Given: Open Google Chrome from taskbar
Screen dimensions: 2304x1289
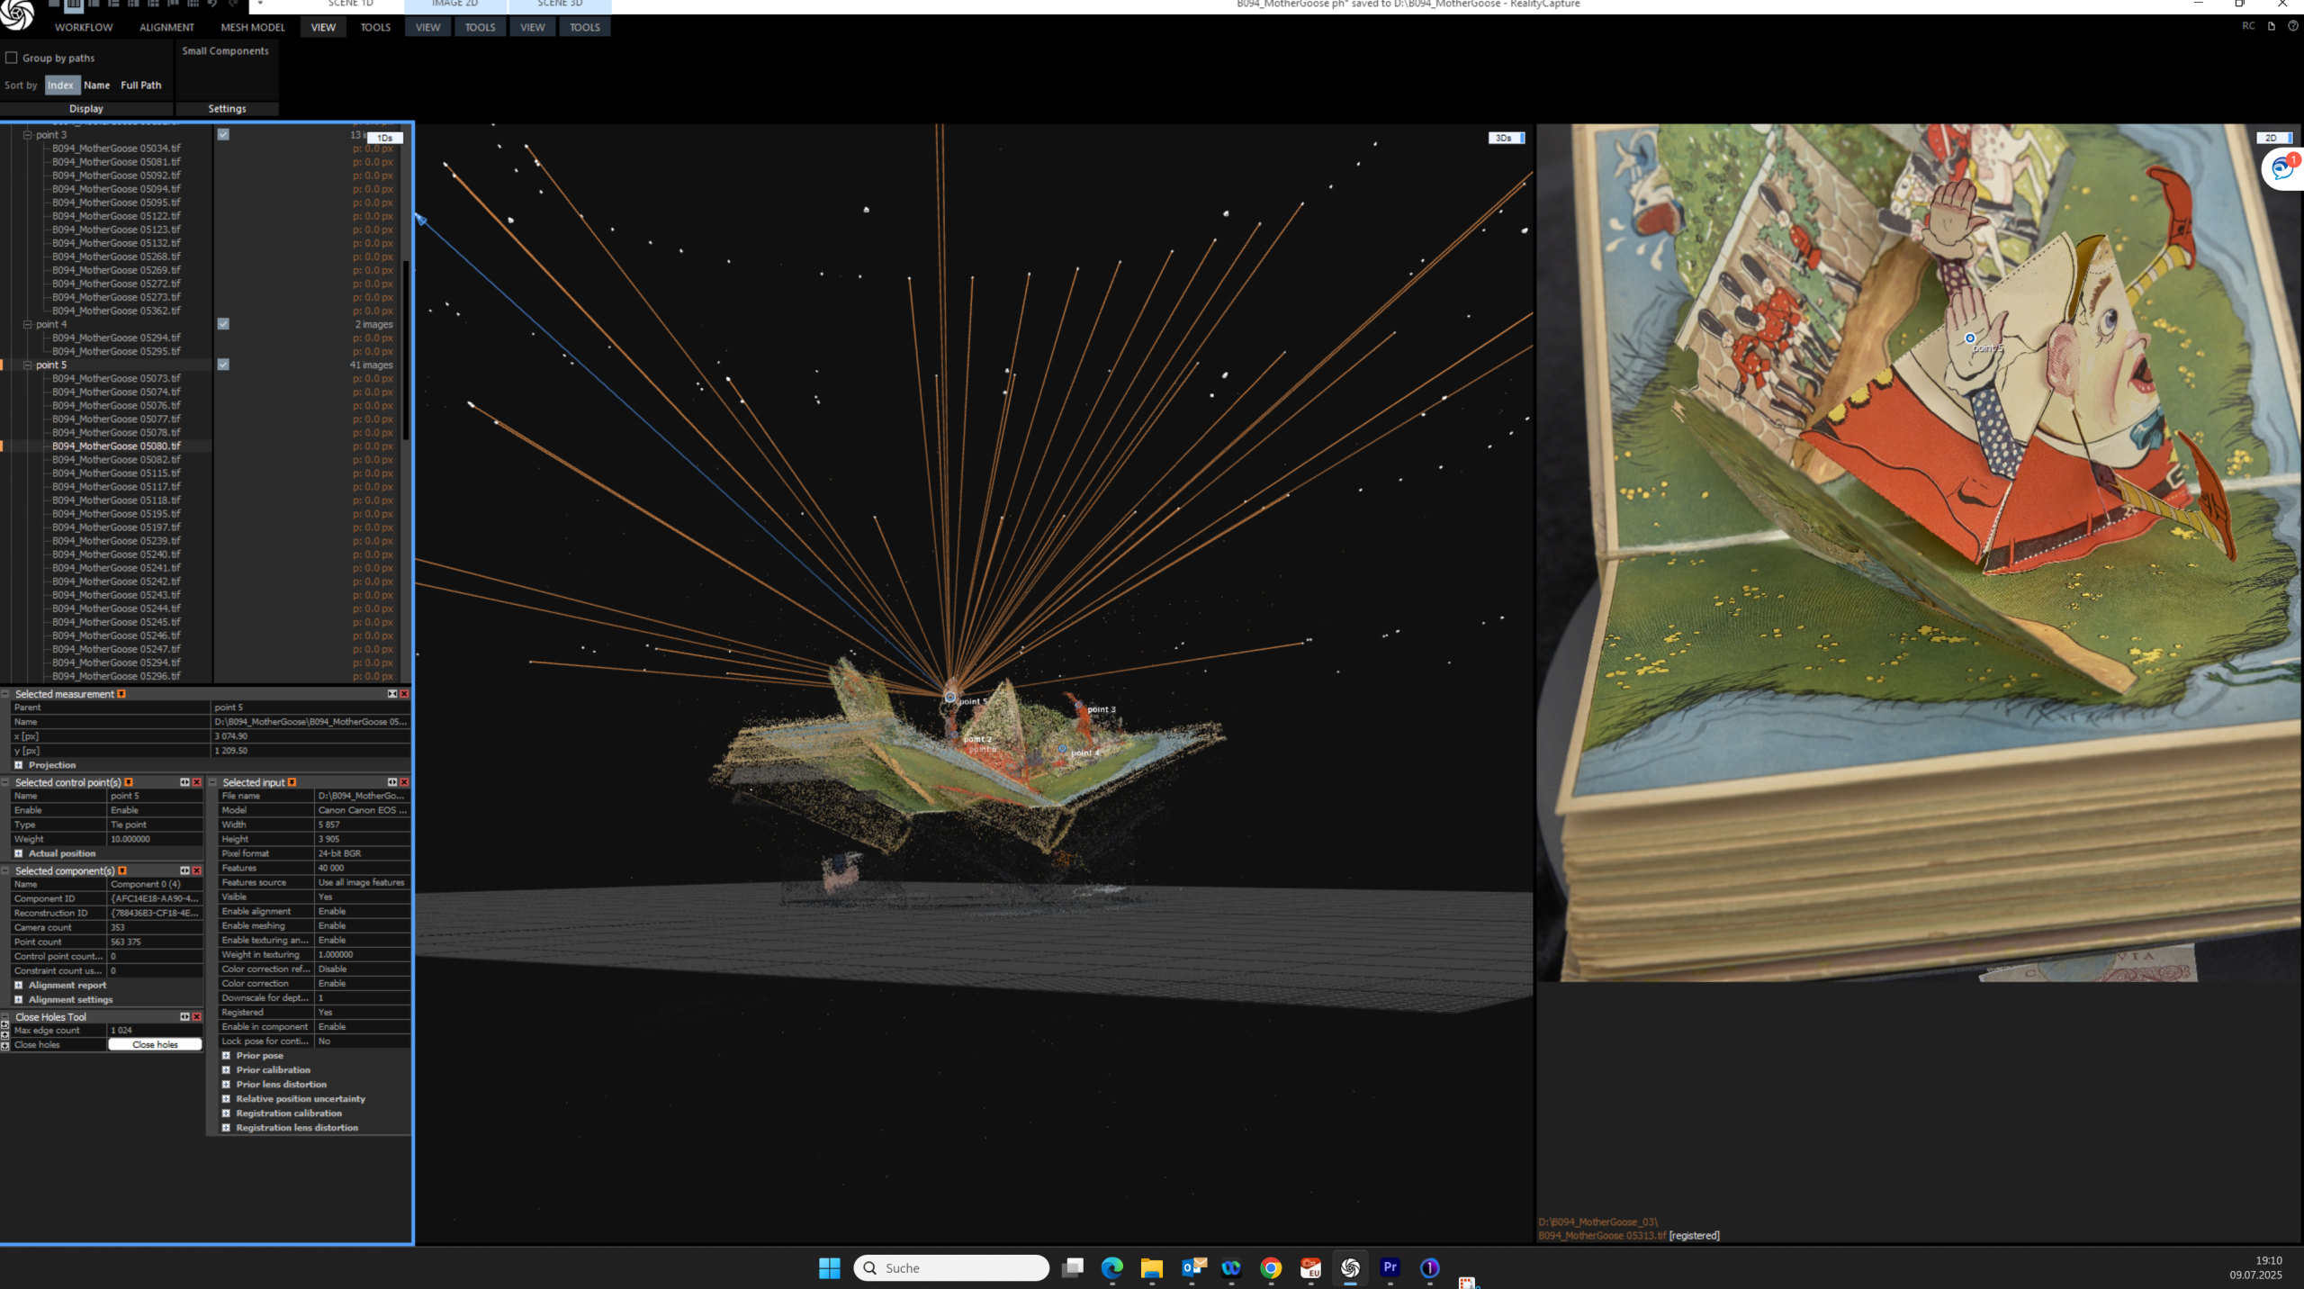Looking at the screenshot, I should coord(1271,1267).
